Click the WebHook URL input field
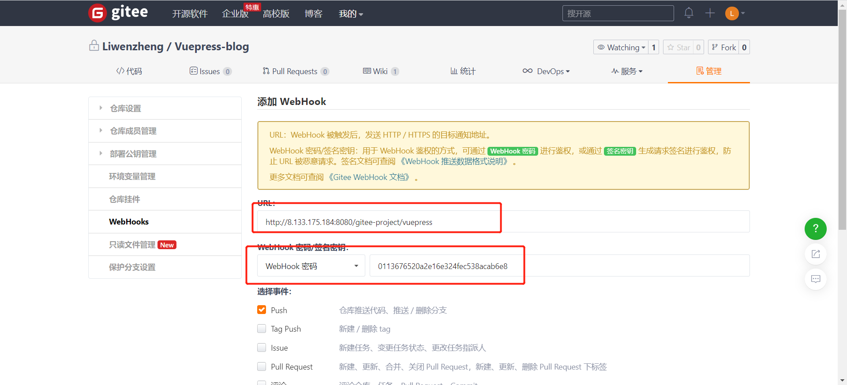 click(x=503, y=221)
